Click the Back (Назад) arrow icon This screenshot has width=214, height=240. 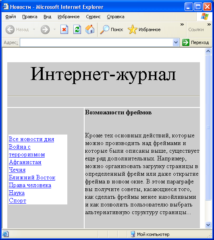click(10, 29)
